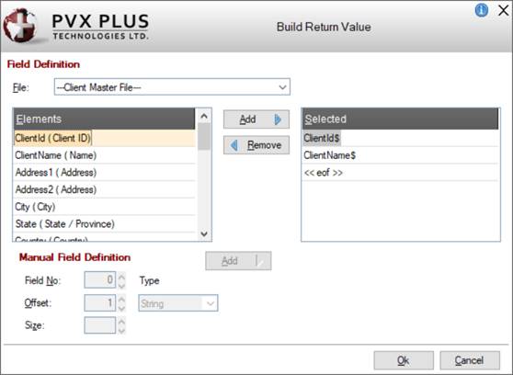513x375 pixels.
Task: Click the Cancel button
Action: tap(470, 360)
